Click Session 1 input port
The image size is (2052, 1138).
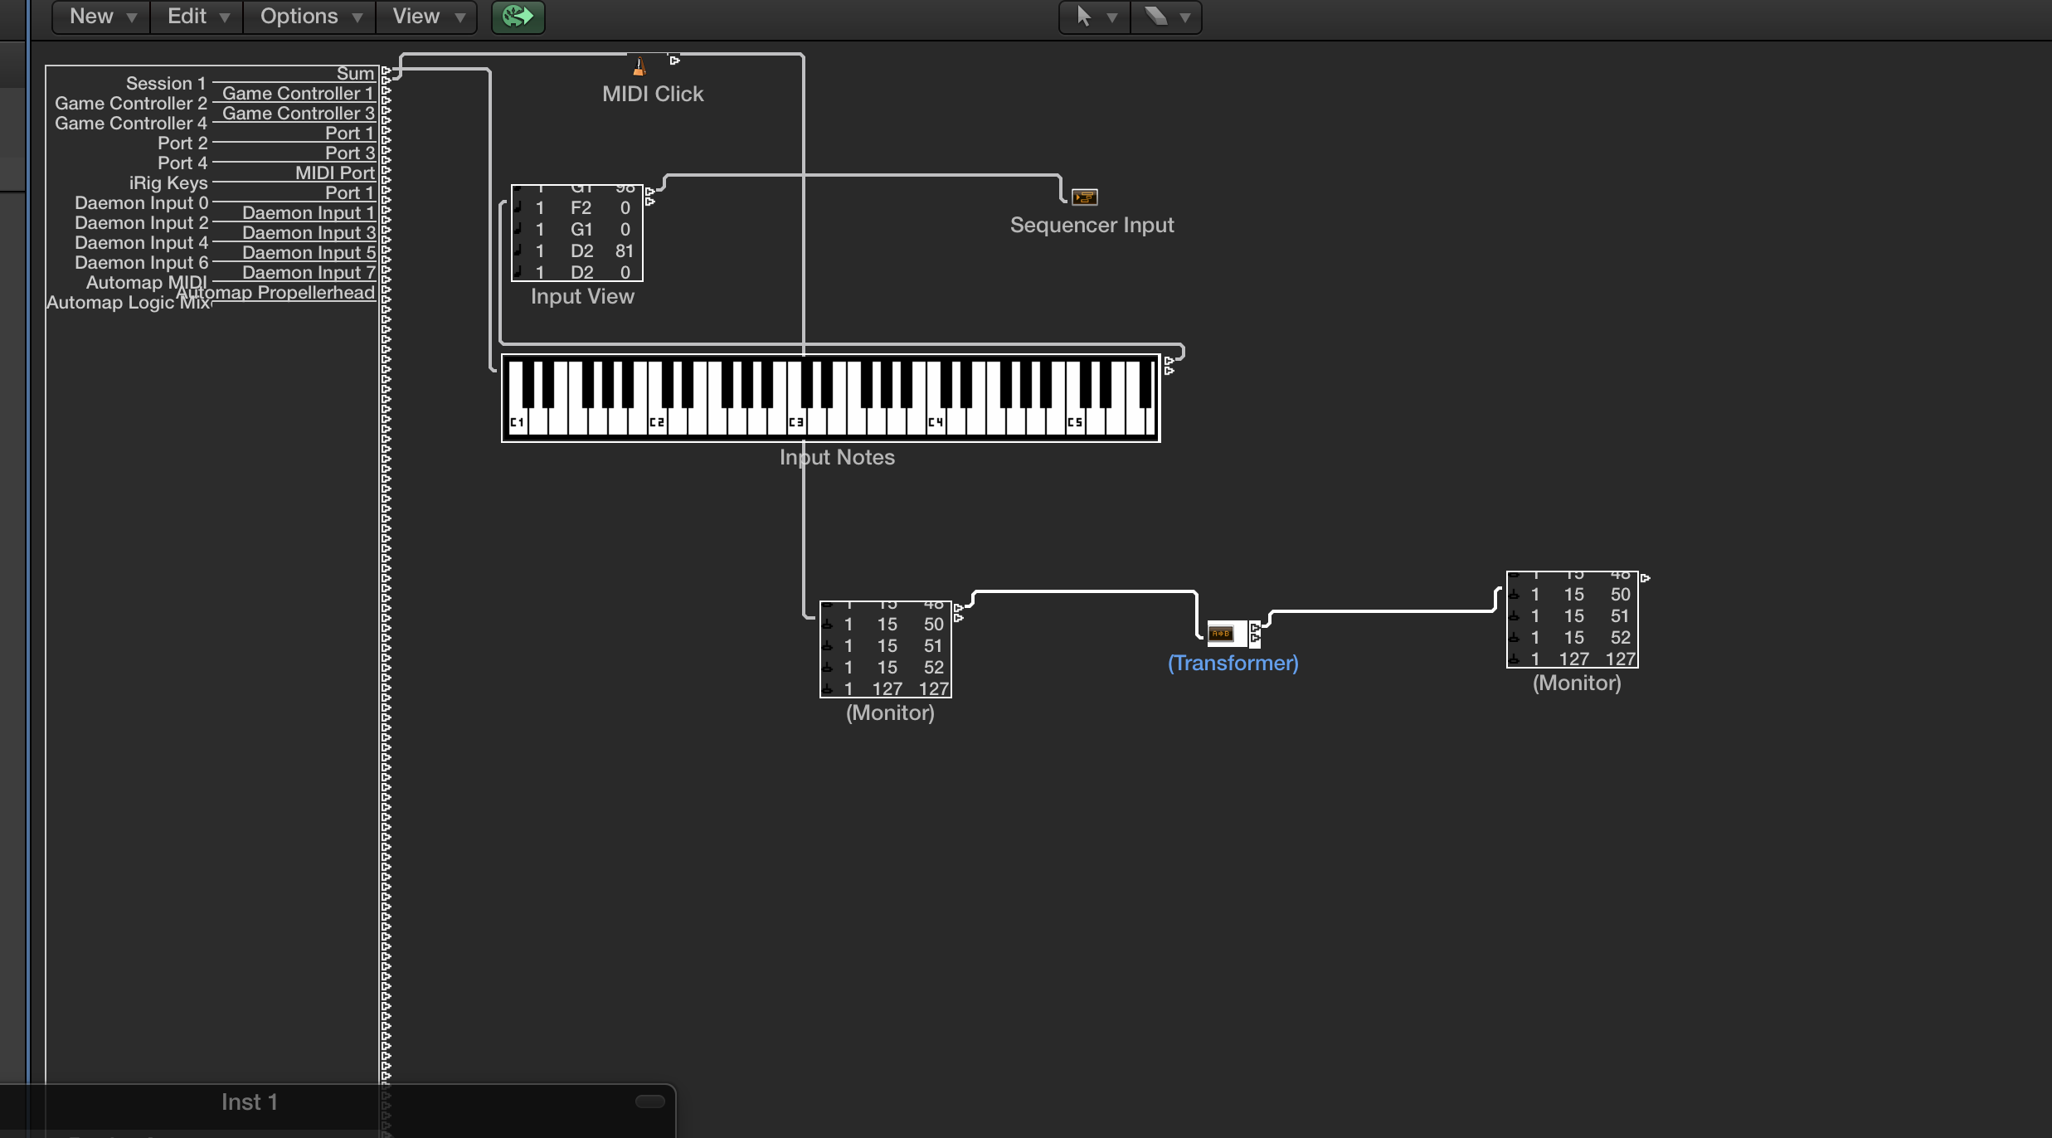coord(166,84)
